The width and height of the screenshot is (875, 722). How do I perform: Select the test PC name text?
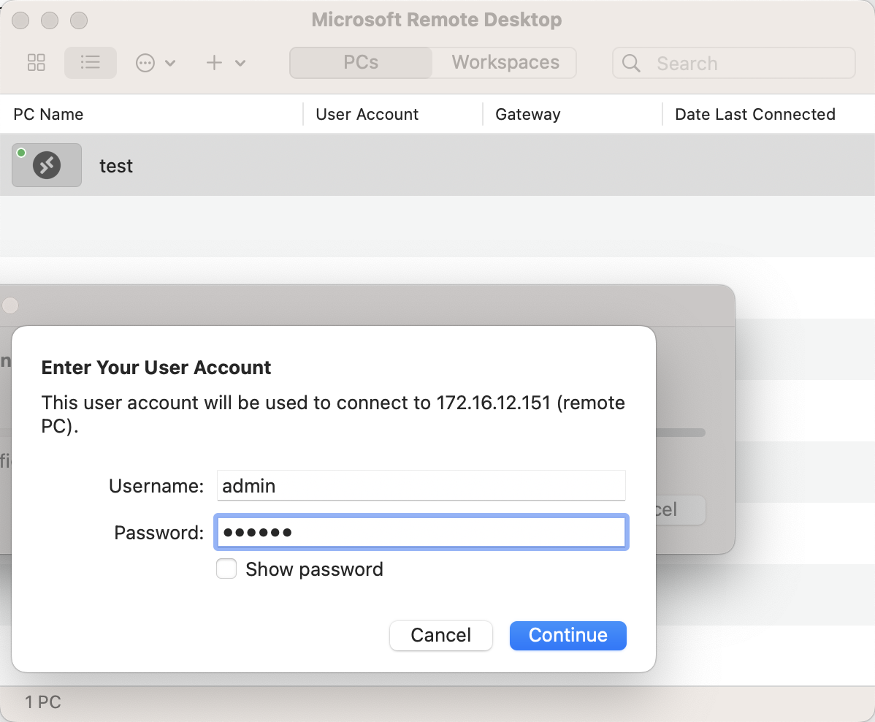116,166
